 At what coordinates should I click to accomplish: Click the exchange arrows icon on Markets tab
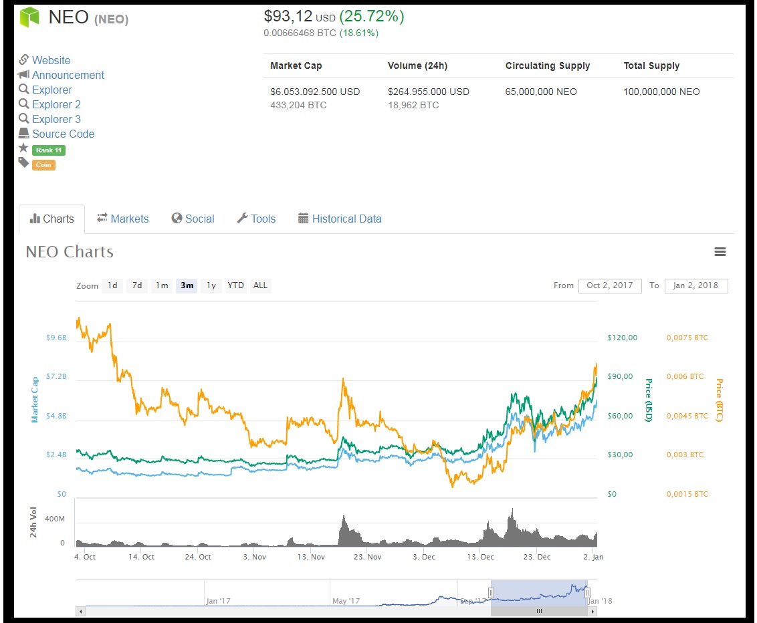(x=102, y=218)
